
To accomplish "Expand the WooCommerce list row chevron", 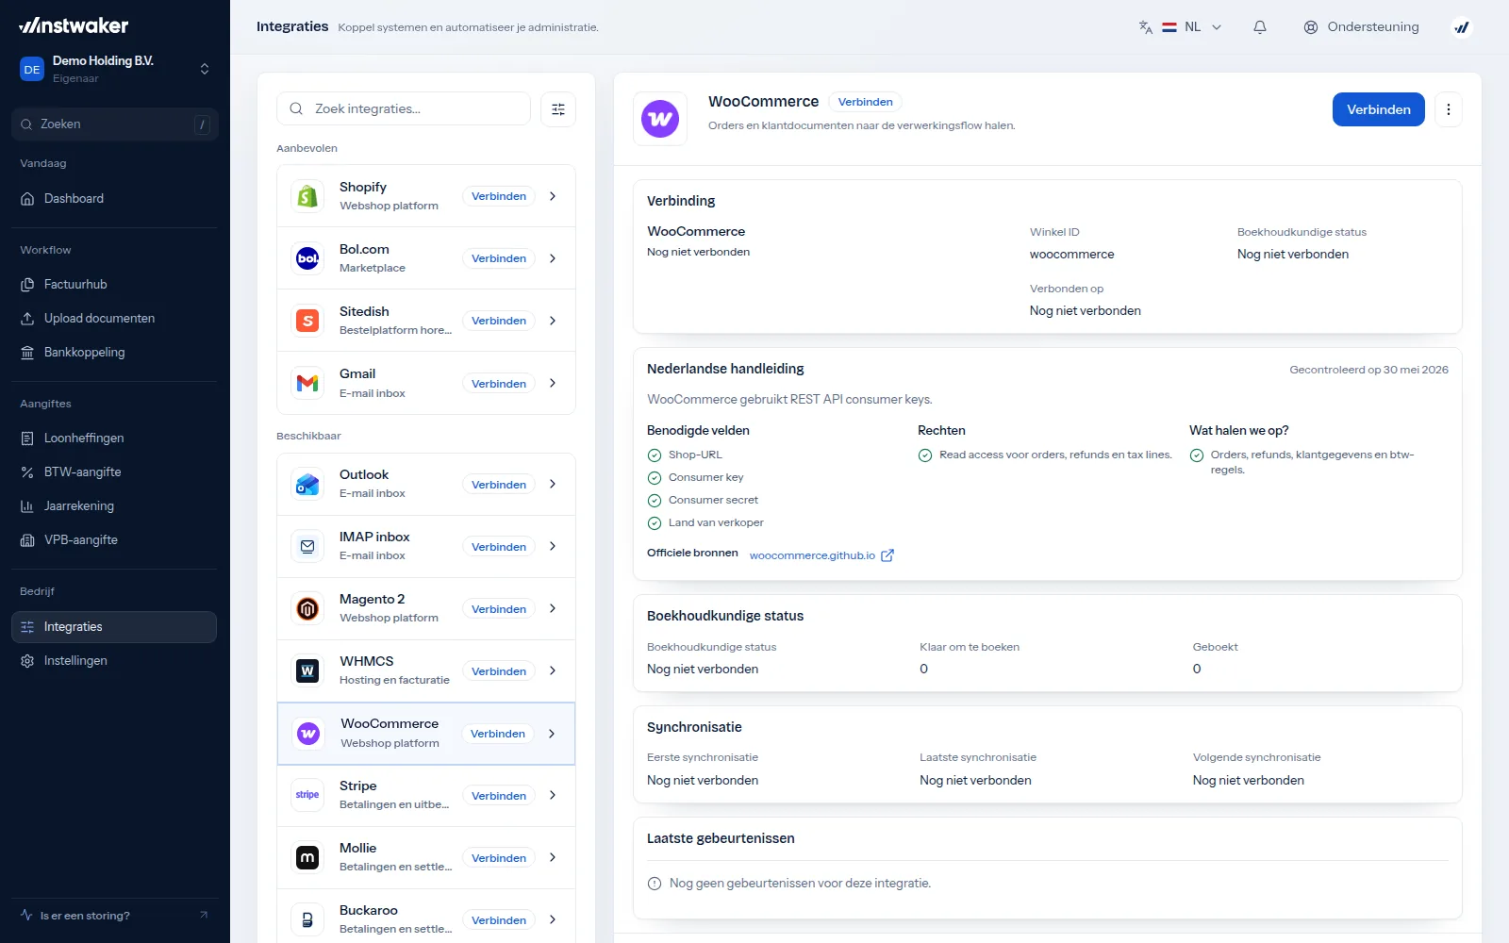I will coord(552,734).
